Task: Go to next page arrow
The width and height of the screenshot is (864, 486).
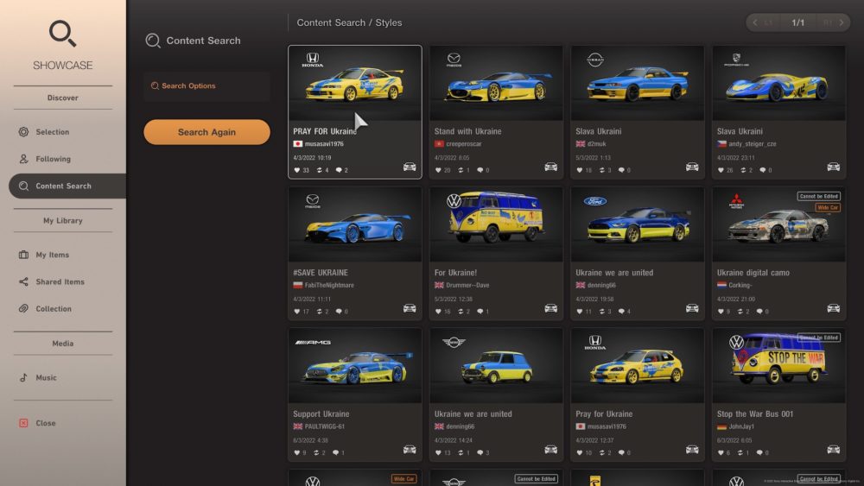Action: (x=841, y=22)
